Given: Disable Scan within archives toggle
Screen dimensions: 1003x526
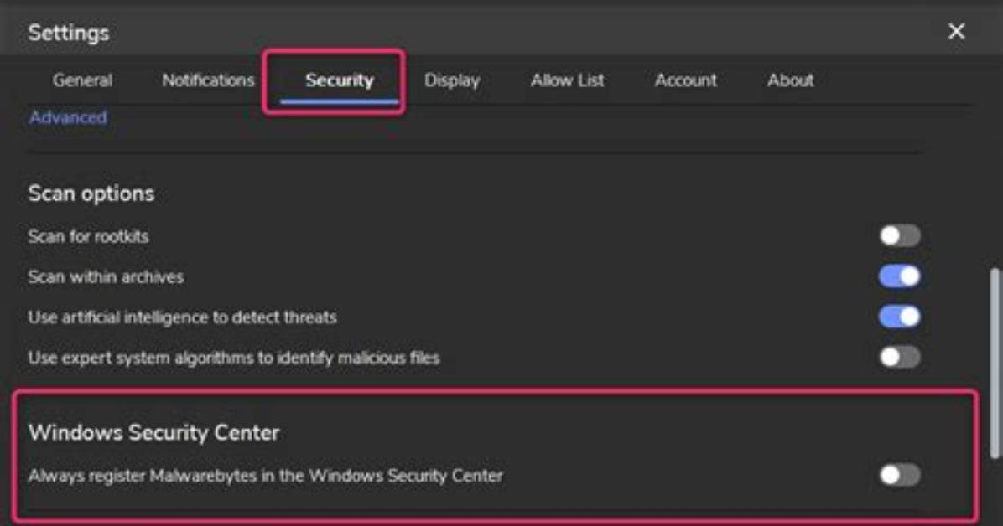Looking at the screenshot, I should pos(899,276).
